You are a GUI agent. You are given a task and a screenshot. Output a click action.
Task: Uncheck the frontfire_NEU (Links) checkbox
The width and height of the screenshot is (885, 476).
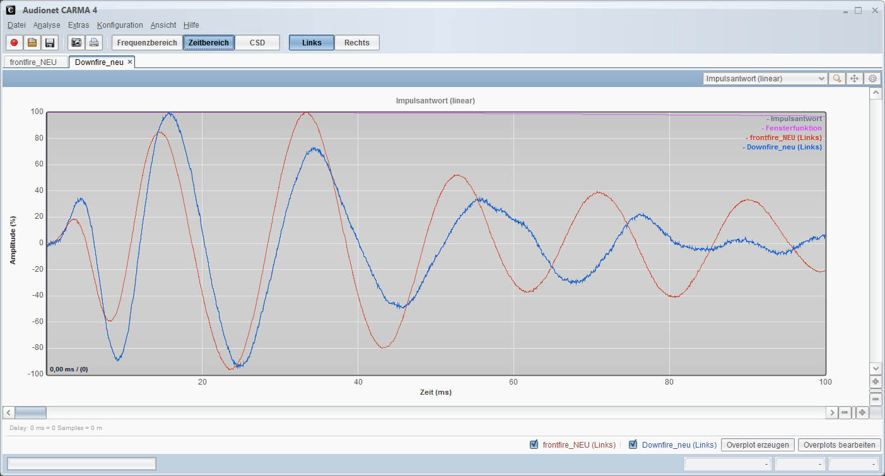tap(534, 444)
